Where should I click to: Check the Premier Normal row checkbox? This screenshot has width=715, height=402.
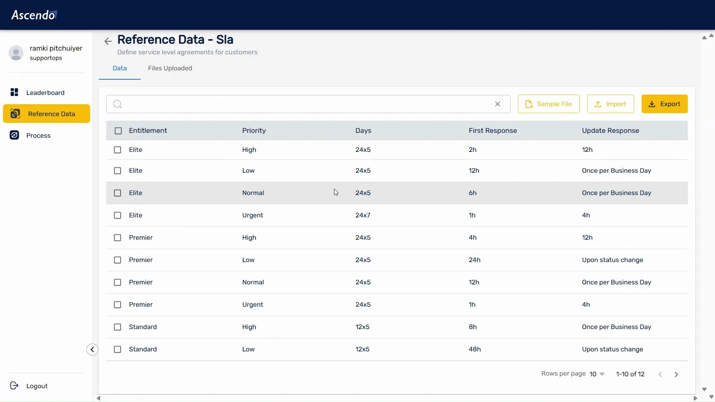(x=118, y=282)
